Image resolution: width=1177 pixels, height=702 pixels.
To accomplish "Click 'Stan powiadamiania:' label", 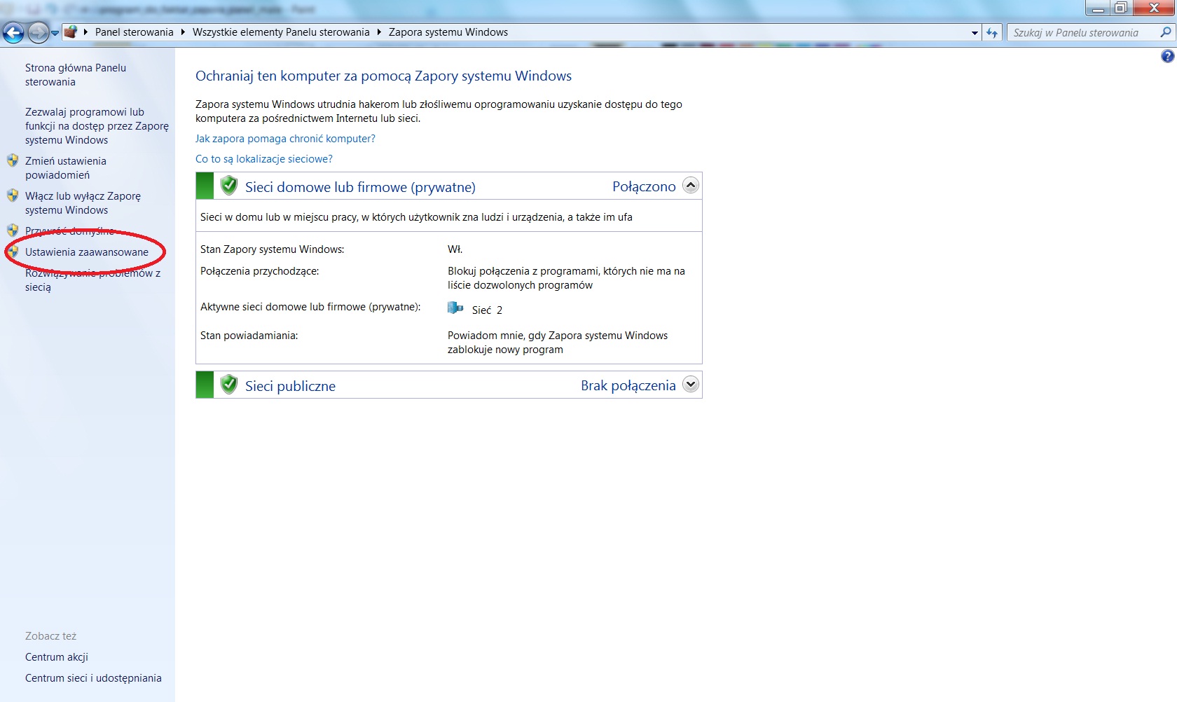I will point(249,336).
